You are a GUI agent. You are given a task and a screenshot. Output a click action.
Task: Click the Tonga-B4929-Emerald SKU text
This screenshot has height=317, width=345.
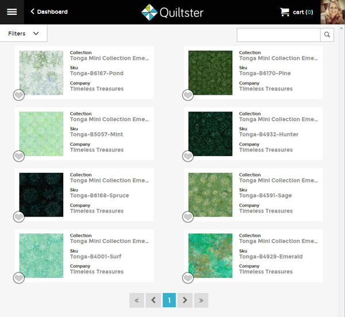click(271, 257)
